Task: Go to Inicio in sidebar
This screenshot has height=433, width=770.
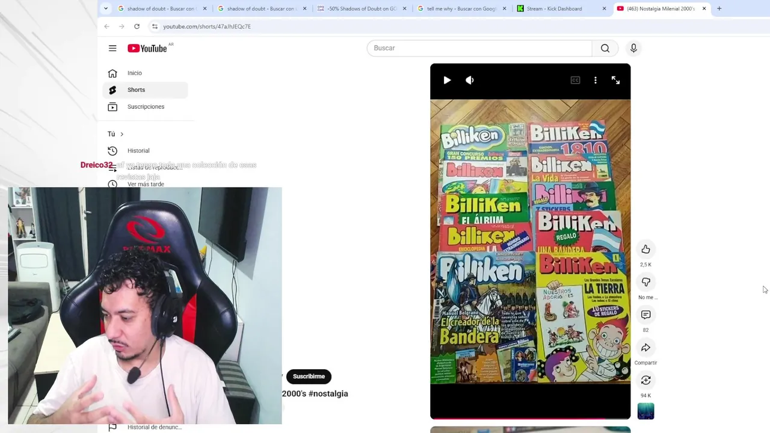Action: click(x=146, y=73)
